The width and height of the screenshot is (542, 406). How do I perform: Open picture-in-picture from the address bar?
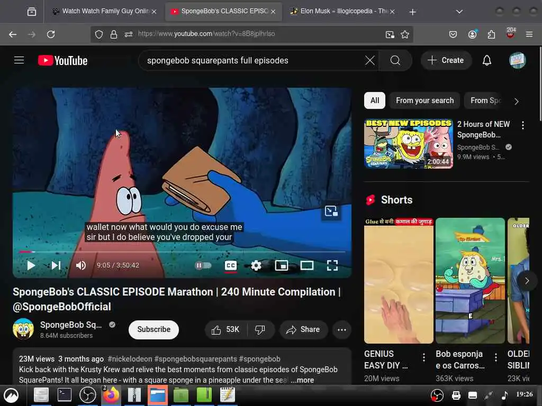[390, 34]
